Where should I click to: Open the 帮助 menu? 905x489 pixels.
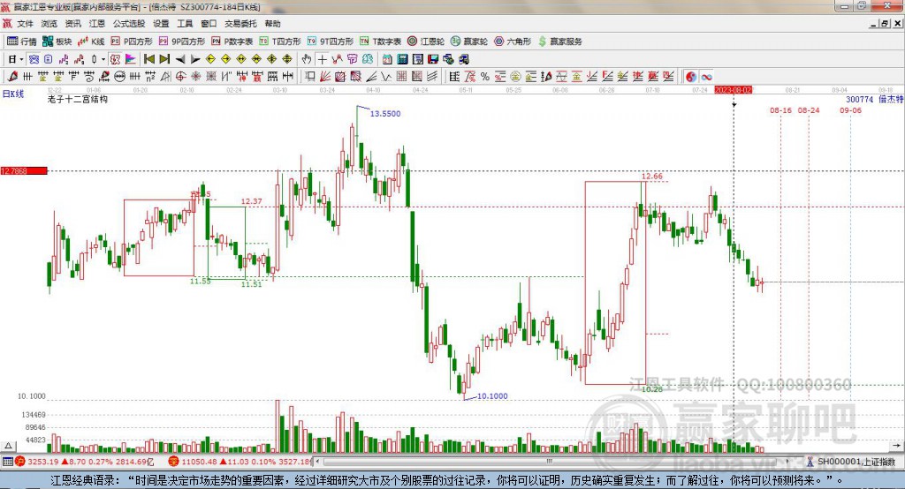272,24
